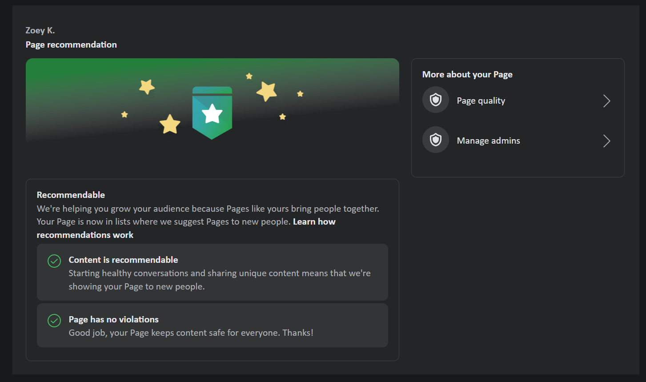Click the Zoey K. page name
The width and height of the screenshot is (646, 382).
point(40,30)
